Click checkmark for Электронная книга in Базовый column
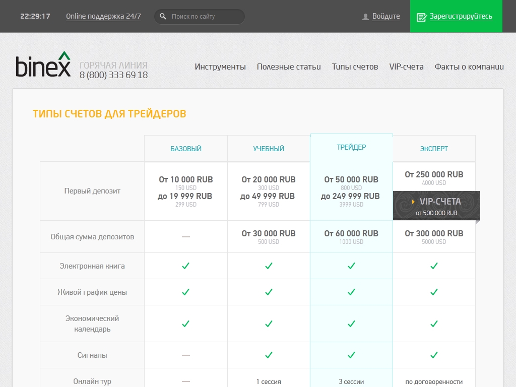516x387 pixels. tap(185, 266)
